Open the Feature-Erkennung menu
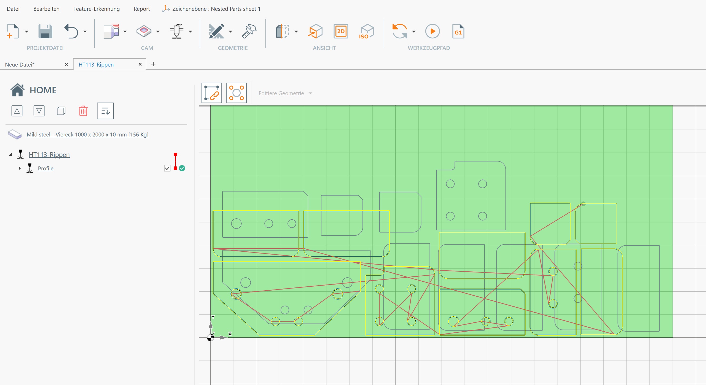This screenshot has height=385, width=706. (x=97, y=9)
